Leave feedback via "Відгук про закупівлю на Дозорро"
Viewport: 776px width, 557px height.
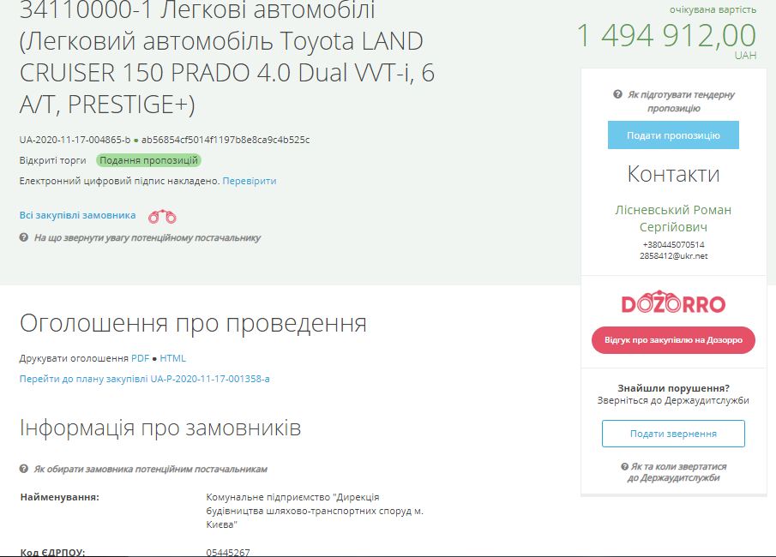pos(673,340)
